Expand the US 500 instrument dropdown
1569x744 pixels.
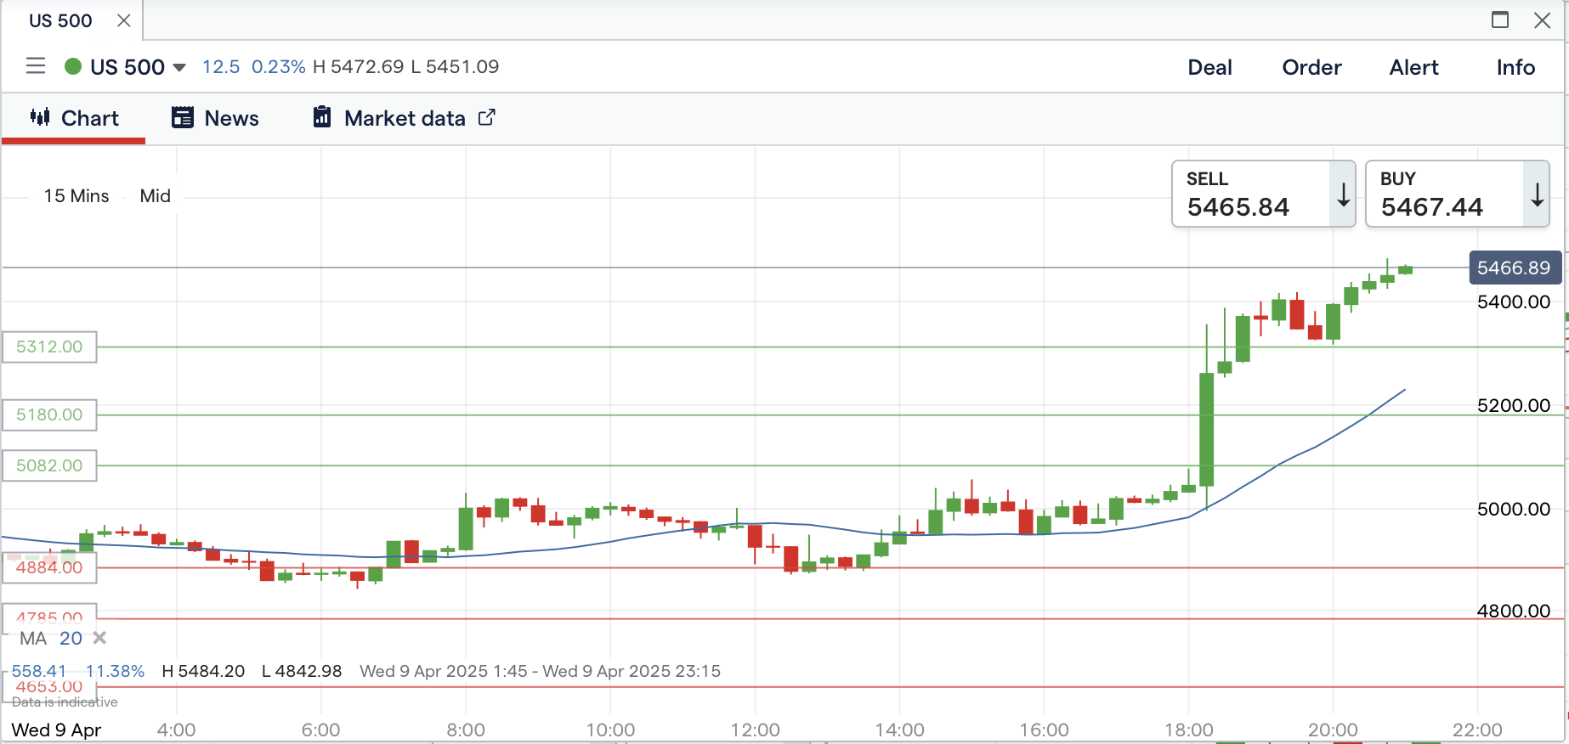(179, 67)
